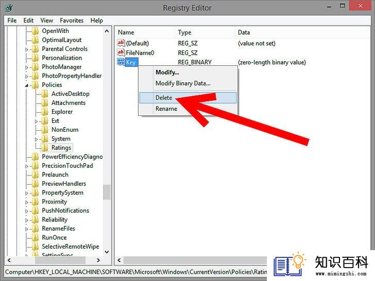The image size is (375, 281).
Task: Expand the PhotoManager tree node
Action: pos(27,67)
